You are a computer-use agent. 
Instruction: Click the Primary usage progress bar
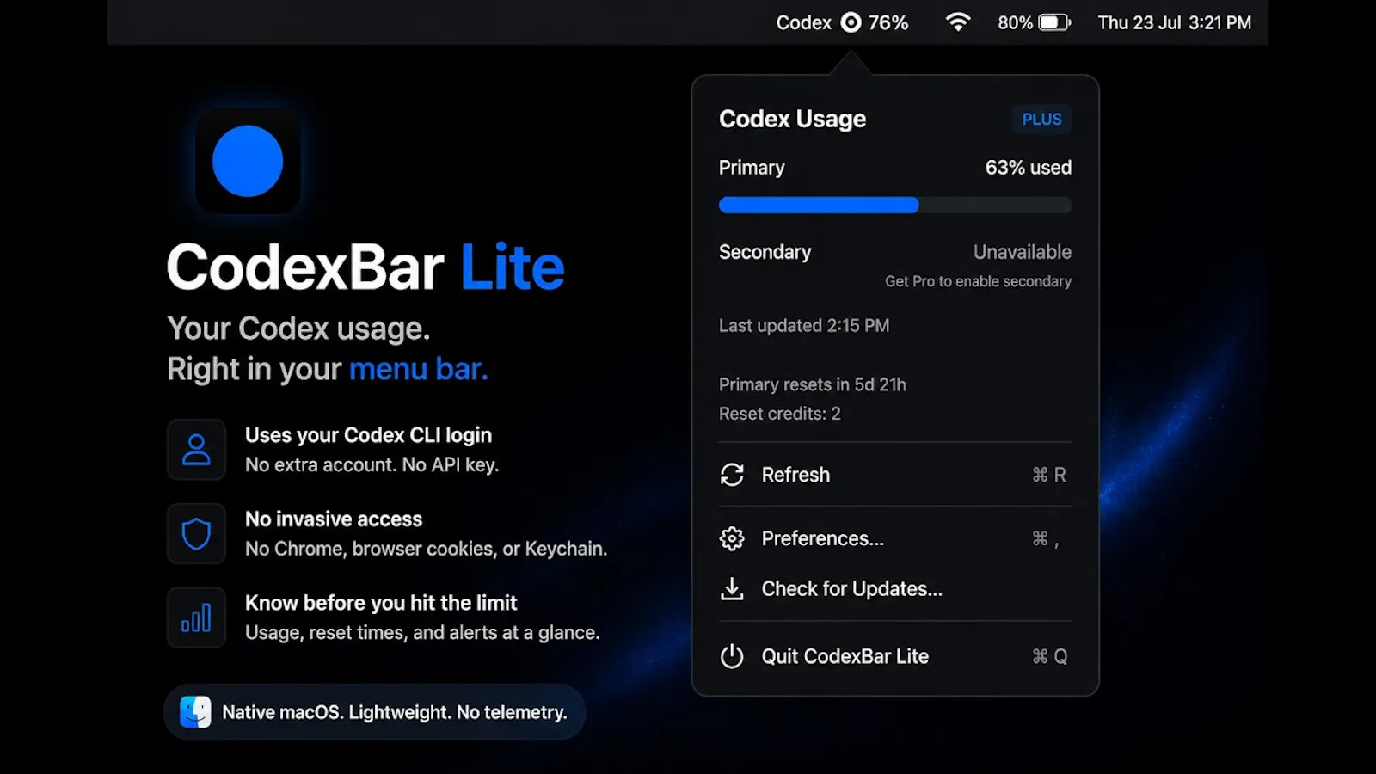click(x=895, y=205)
